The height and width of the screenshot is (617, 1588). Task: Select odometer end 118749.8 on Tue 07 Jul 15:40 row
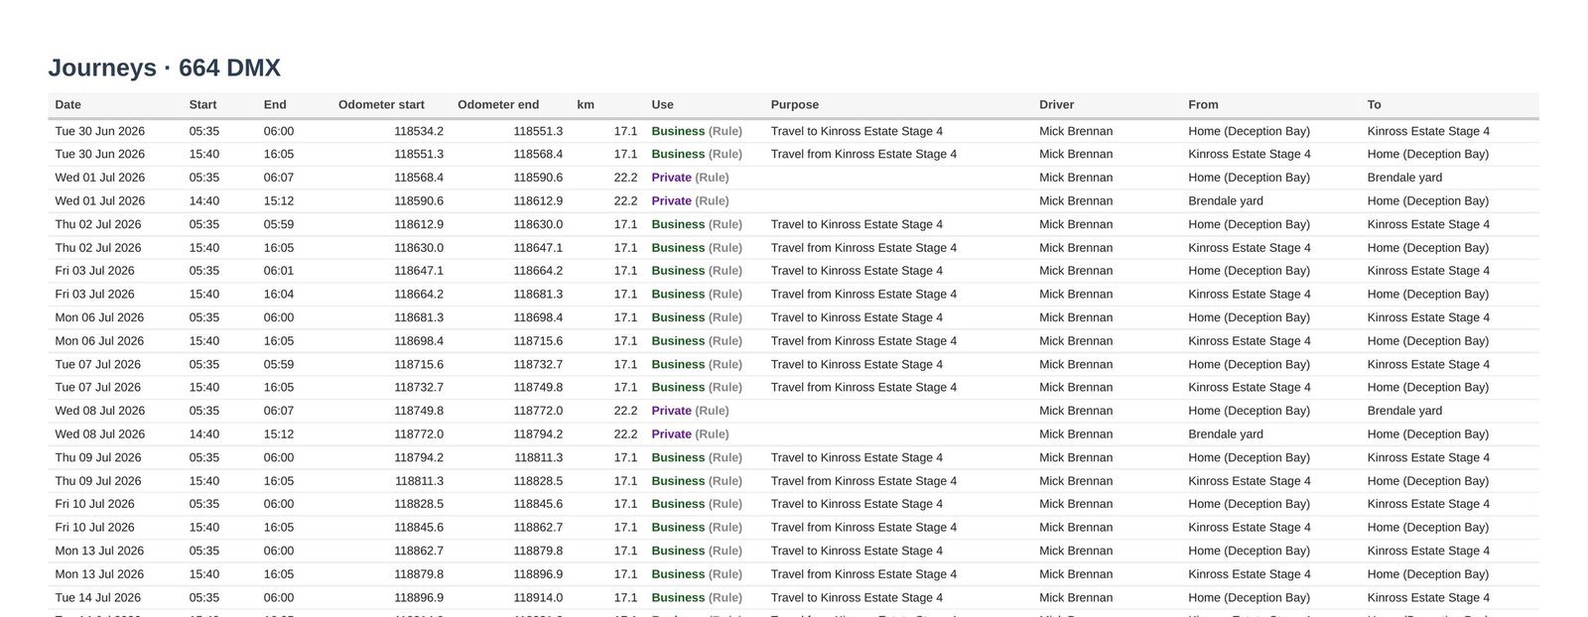(538, 387)
